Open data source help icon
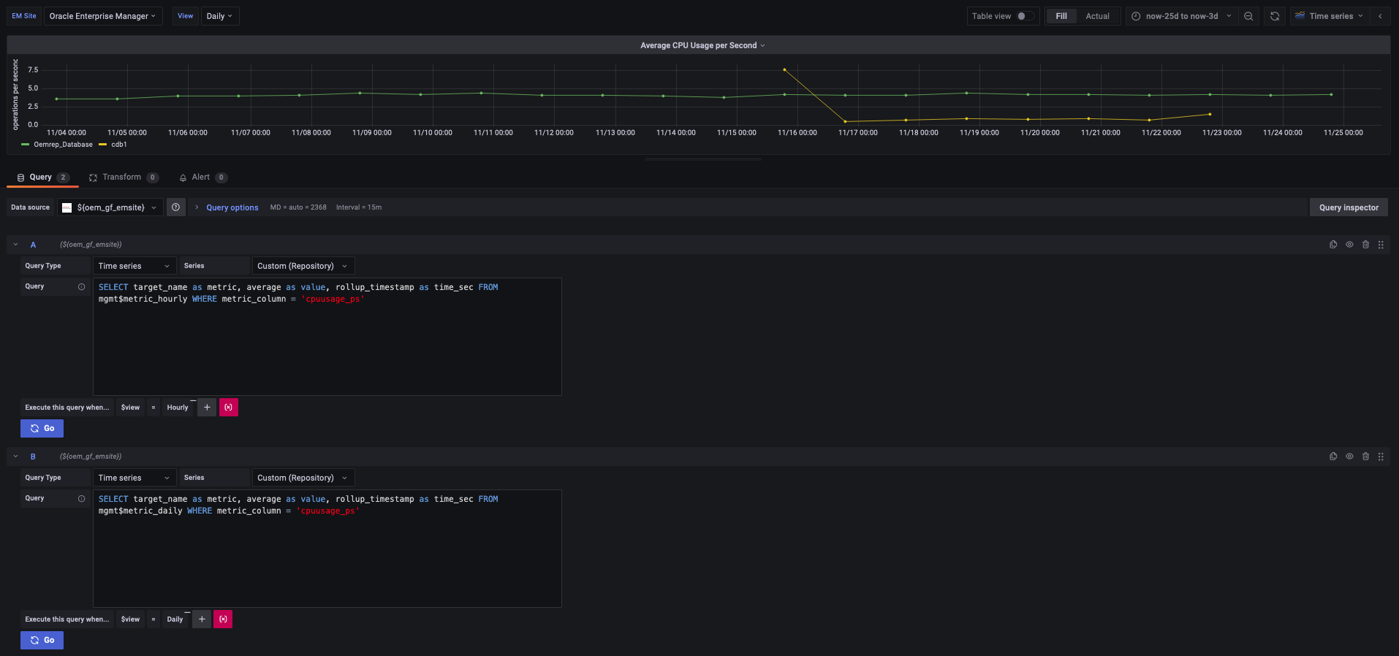This screenshot has height=656, width=1399. (175, 207)
